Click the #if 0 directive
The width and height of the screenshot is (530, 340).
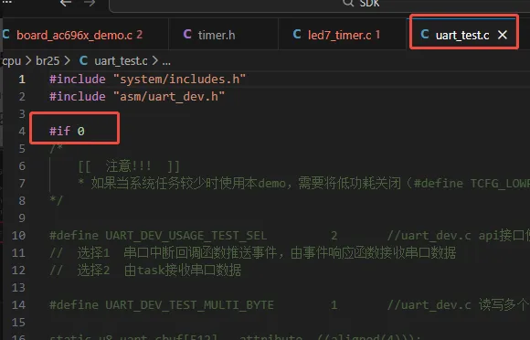(67, 131)
